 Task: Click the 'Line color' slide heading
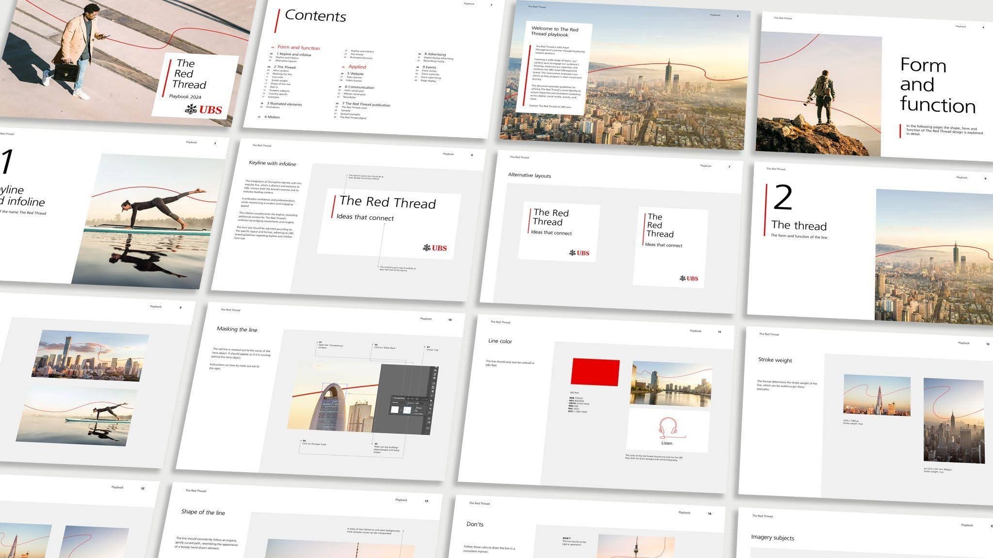(500, 341)
